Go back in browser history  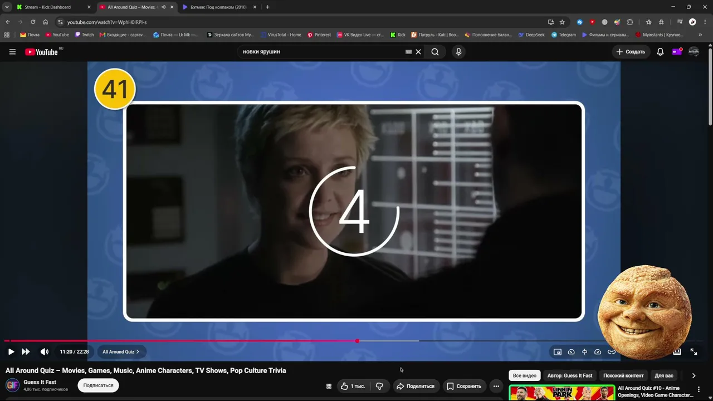[x=8, y=22]
